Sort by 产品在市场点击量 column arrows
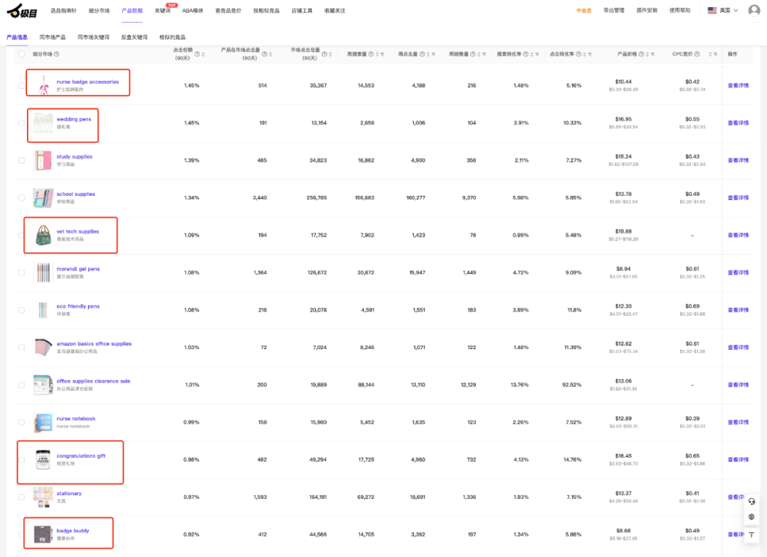 point(271,54)
